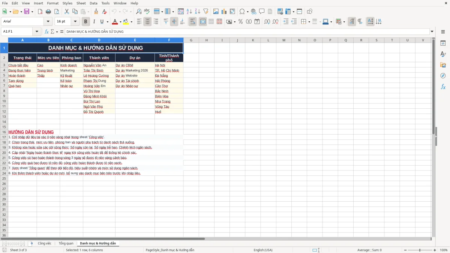Click English (USA) language status
This screenshot has height=253, width=450.
tap(263, 250)
